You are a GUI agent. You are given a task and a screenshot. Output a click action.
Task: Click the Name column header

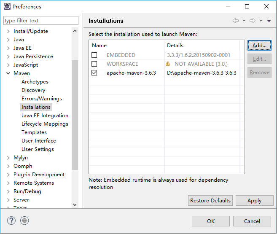pos(127,46)
